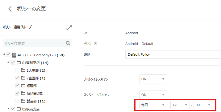Open the リアルタイムスキャン ON dropdown
Image resolution: width=221 pixels, height=112 pixels.
(153, 79)
